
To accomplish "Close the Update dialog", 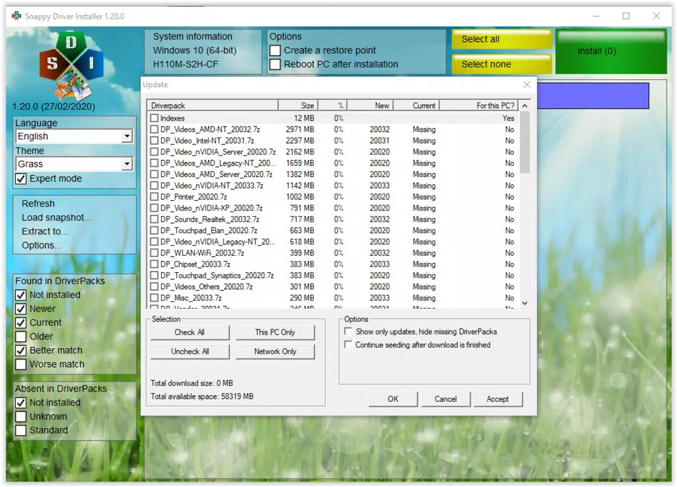I will click(527, 85).
